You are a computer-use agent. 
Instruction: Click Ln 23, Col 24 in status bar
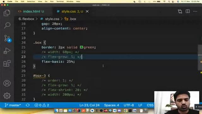(89, 105)
